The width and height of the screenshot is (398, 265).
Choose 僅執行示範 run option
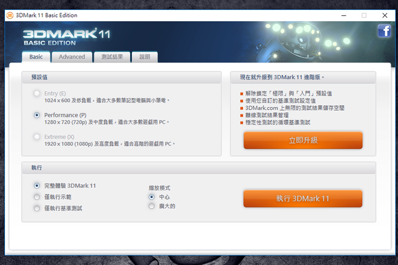click(37, 197)
